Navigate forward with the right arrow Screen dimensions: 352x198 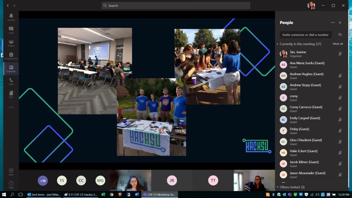point(14,6)
